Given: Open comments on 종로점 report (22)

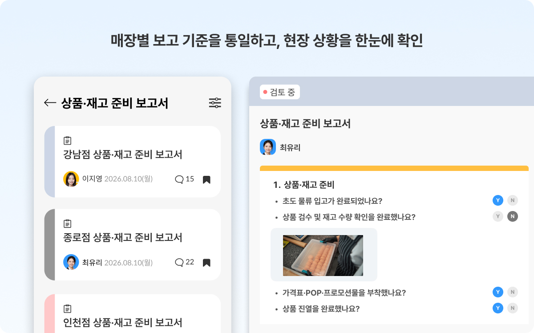Looking at the screenshot, I should click(x=185, y=262).
